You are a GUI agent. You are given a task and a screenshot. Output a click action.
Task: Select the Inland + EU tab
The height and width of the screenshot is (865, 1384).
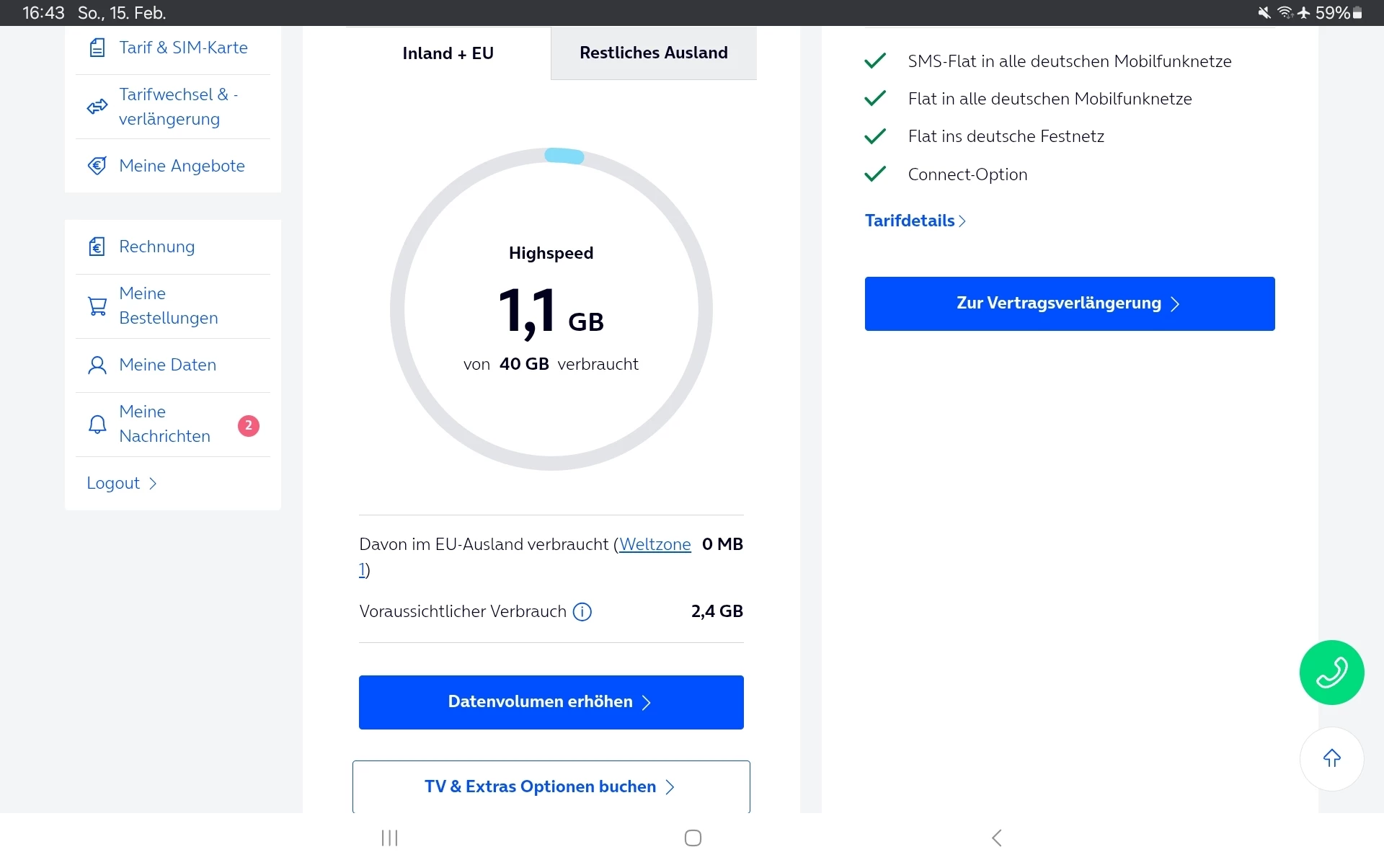448,53
